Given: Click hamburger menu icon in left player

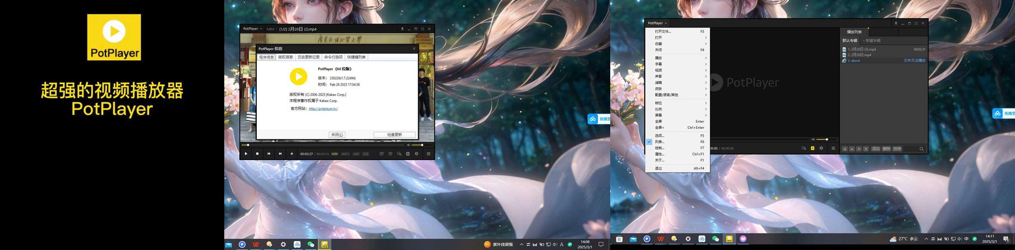Looking at the screenshot, I should (x=428, y=154).
